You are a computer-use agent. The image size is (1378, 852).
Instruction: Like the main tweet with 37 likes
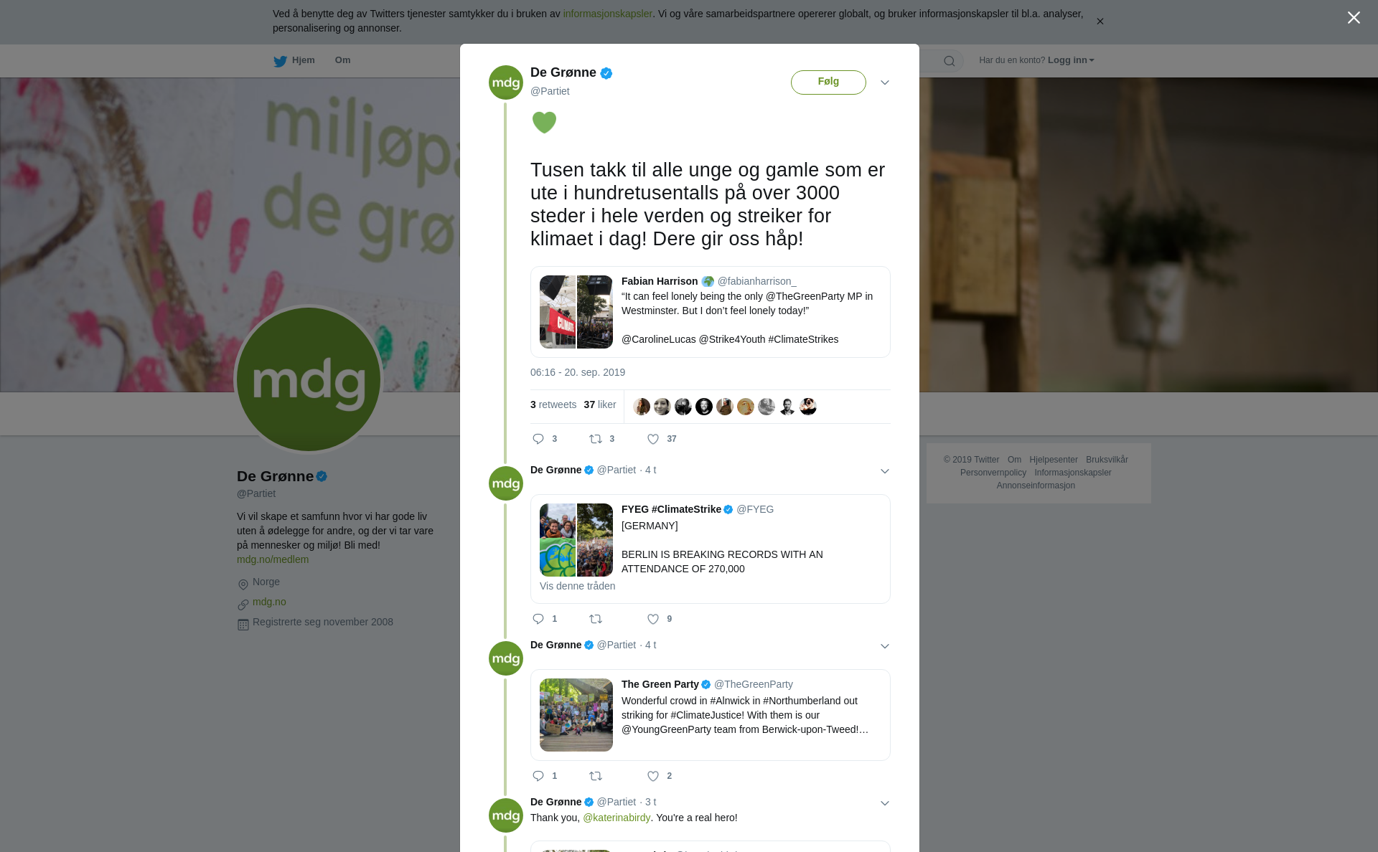653,439
